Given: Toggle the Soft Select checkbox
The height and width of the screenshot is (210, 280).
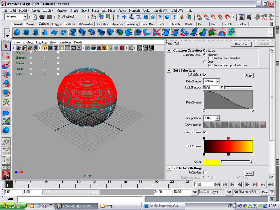Looking at the screenshot, I should tap(205, 75).
